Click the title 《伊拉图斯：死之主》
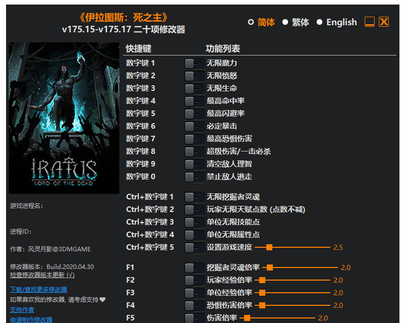The height and width of the screenshot is (323, 406). click(124, 18)
